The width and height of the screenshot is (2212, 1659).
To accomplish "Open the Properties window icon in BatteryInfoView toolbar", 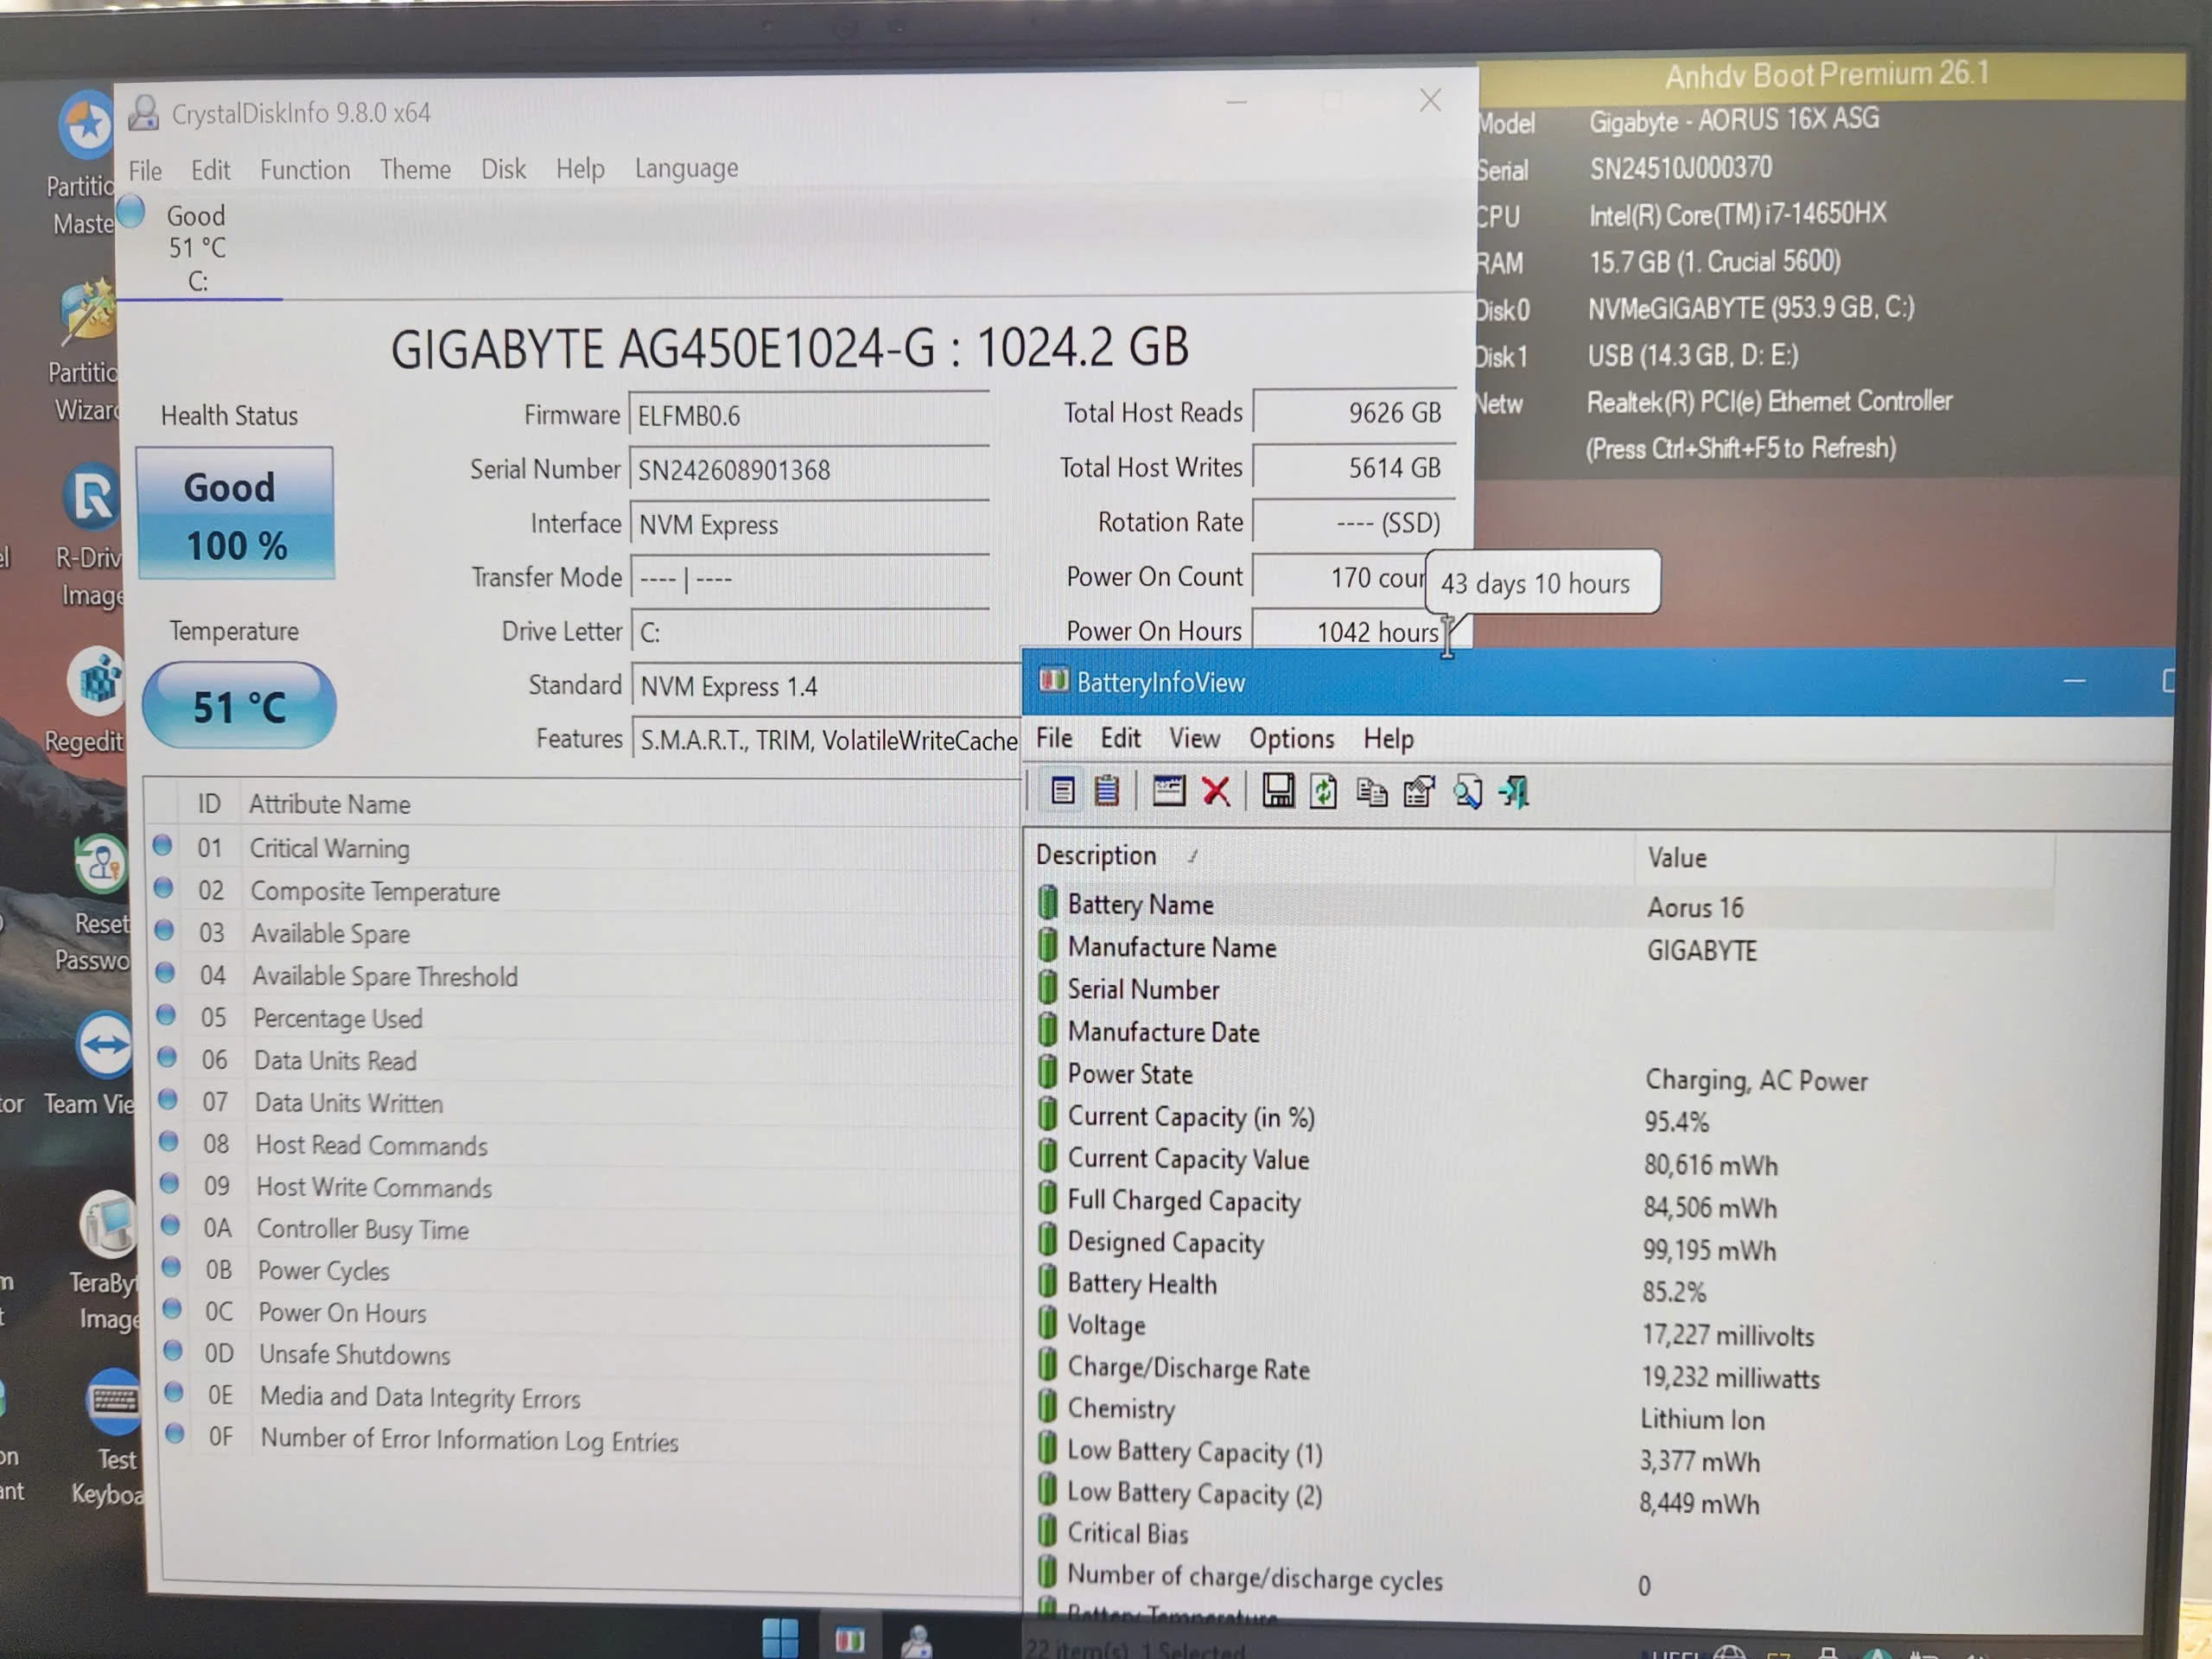I will coord(1168,792).
